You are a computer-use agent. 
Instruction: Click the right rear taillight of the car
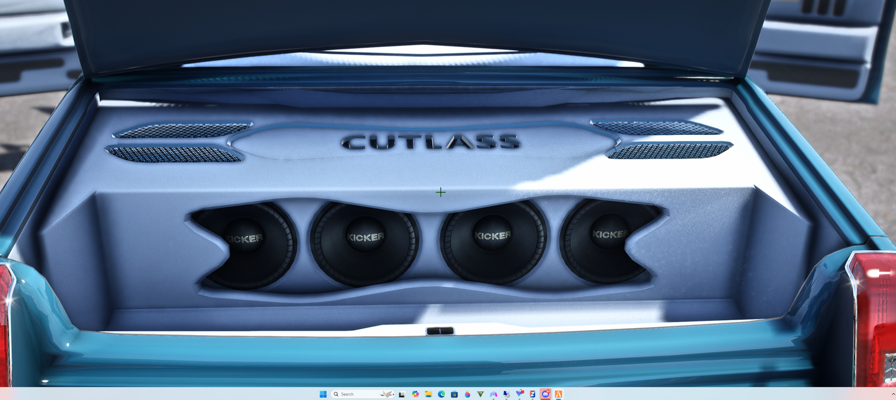pos(876,297)
